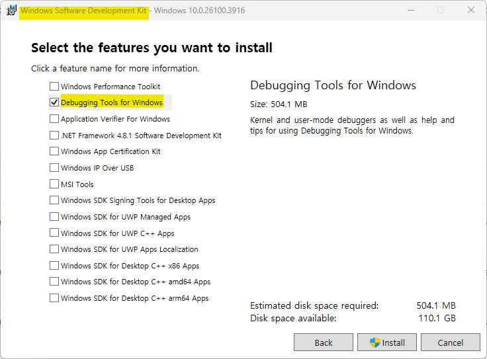Image resolution: width=487 pixels, height=359 pixels.
Task: Select Windows SDK for UWP C++ Apps checkbox
Action: click(x=54, y=233)
